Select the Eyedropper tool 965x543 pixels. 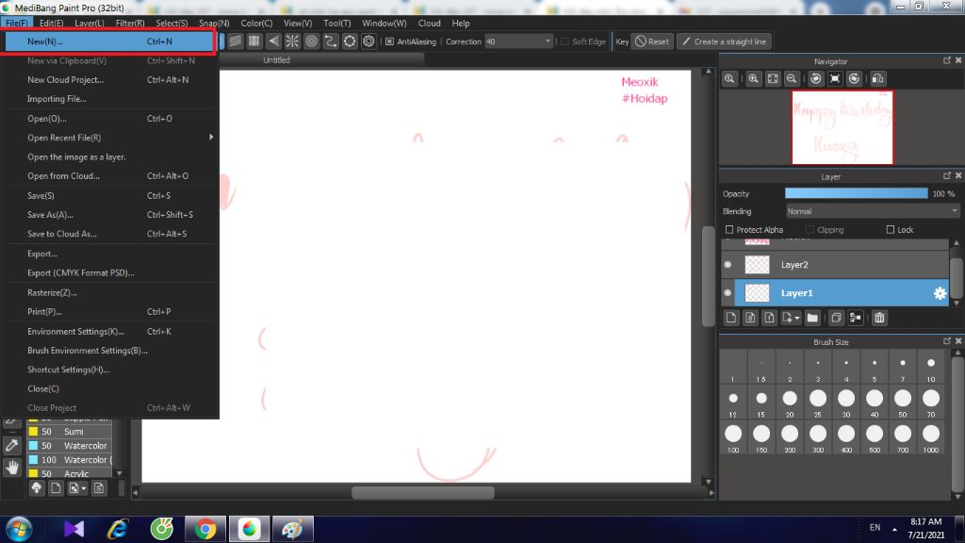point(11,445)
